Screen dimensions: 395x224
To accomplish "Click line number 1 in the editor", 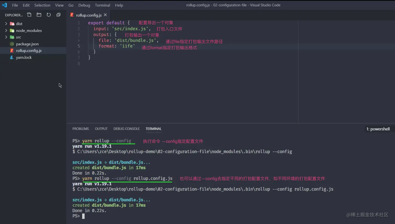I will [x=79, y=23].
